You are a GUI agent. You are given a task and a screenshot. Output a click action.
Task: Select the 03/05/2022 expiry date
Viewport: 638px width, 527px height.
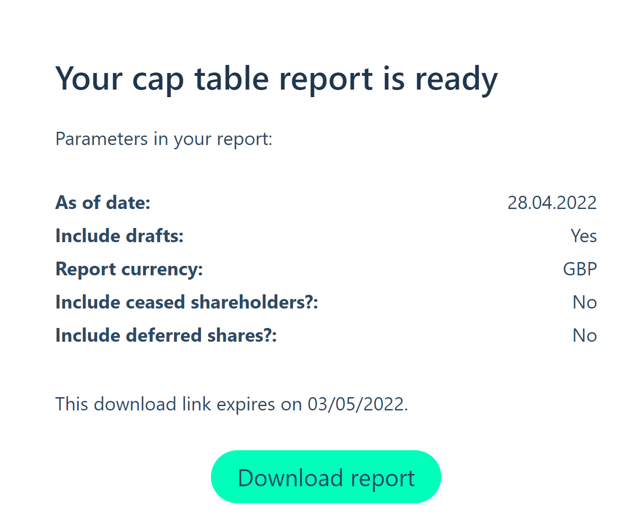pyautogui.click(x=356, y=404)
